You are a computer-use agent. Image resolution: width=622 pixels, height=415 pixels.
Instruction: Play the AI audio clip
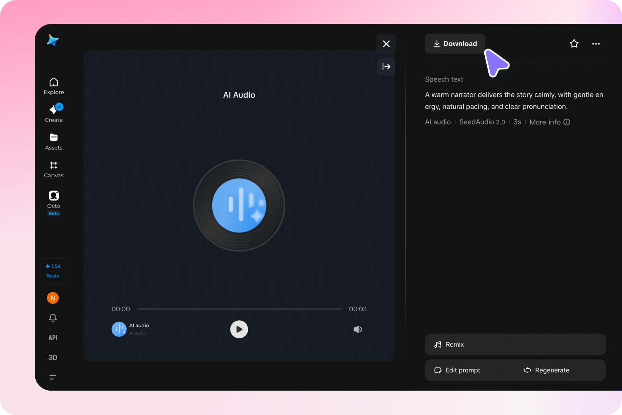point(239,329)
